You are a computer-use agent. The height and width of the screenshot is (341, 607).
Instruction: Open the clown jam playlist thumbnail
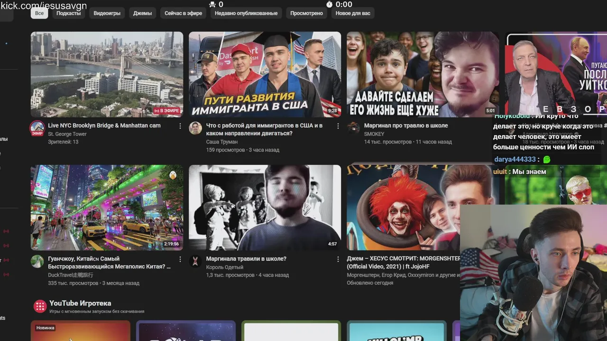click(x=403, y=207)
